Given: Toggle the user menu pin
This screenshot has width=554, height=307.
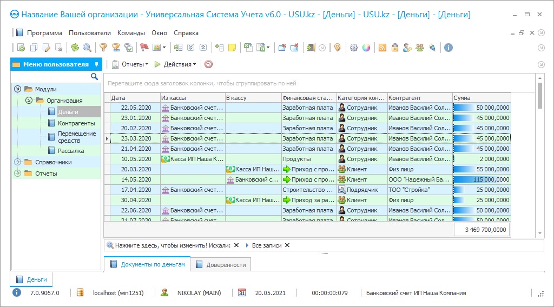Looking at the screenshot, I should pos(96,64).
